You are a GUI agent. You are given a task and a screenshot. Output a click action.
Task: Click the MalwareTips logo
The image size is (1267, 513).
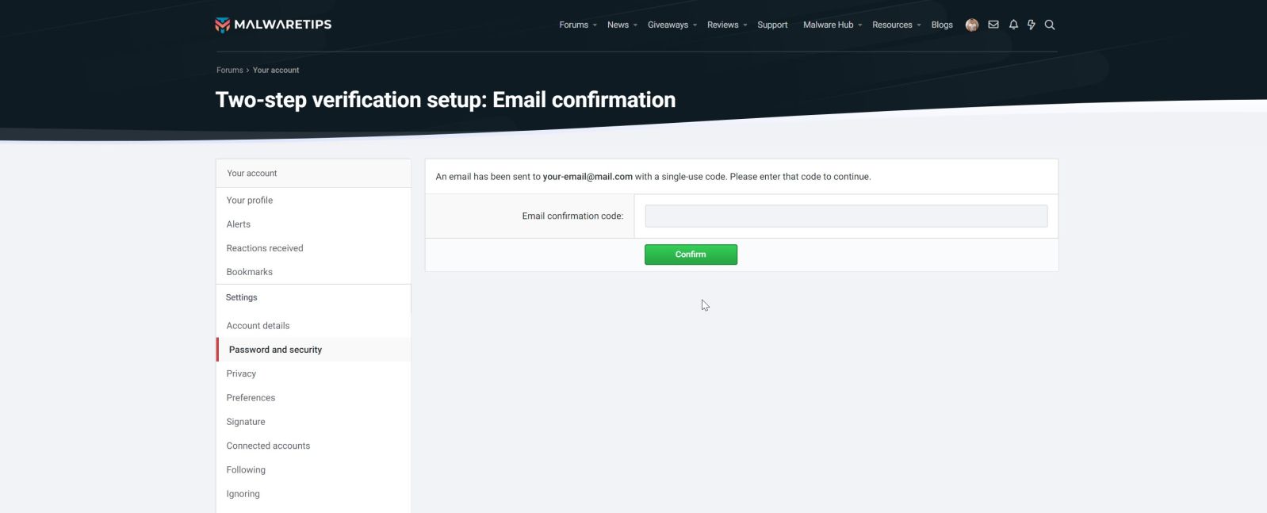(274, 25)
